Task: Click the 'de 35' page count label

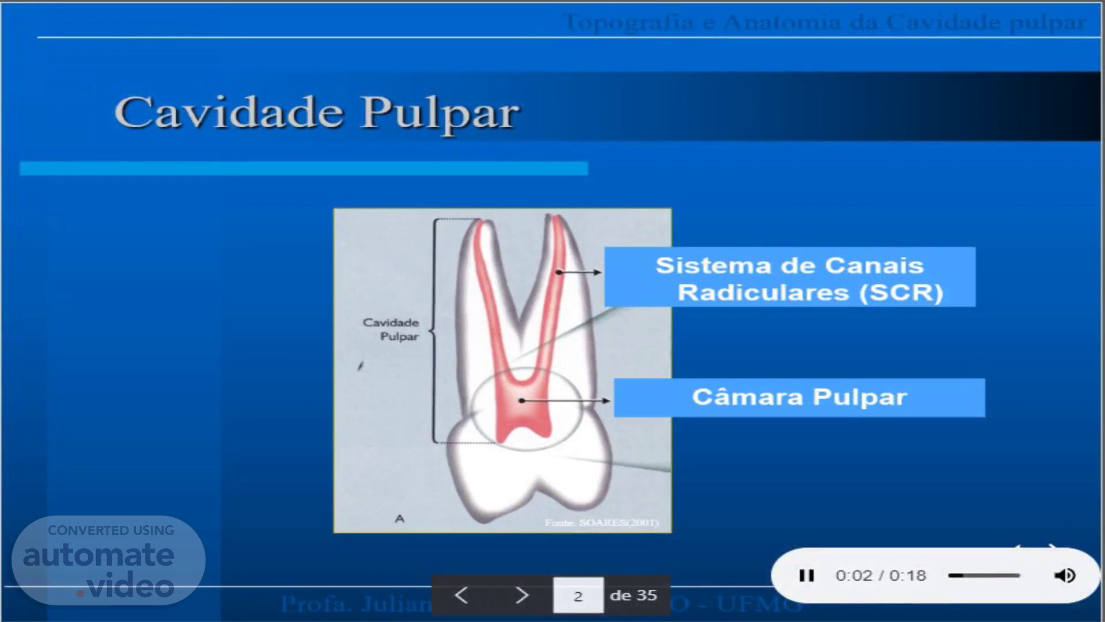Action: 633,595
